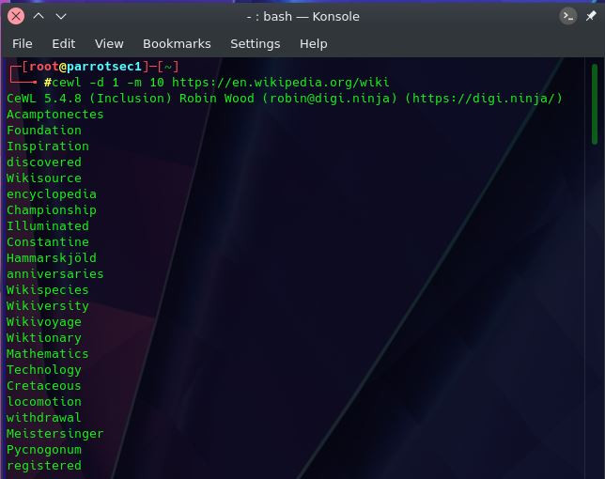The height and width of the screenshot is (479, 605).
Task: Click the word Championship
Action: click(52, 209)
